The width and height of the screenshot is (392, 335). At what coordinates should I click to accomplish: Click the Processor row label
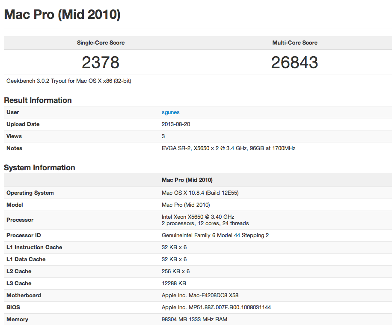[x=20, y=220]
